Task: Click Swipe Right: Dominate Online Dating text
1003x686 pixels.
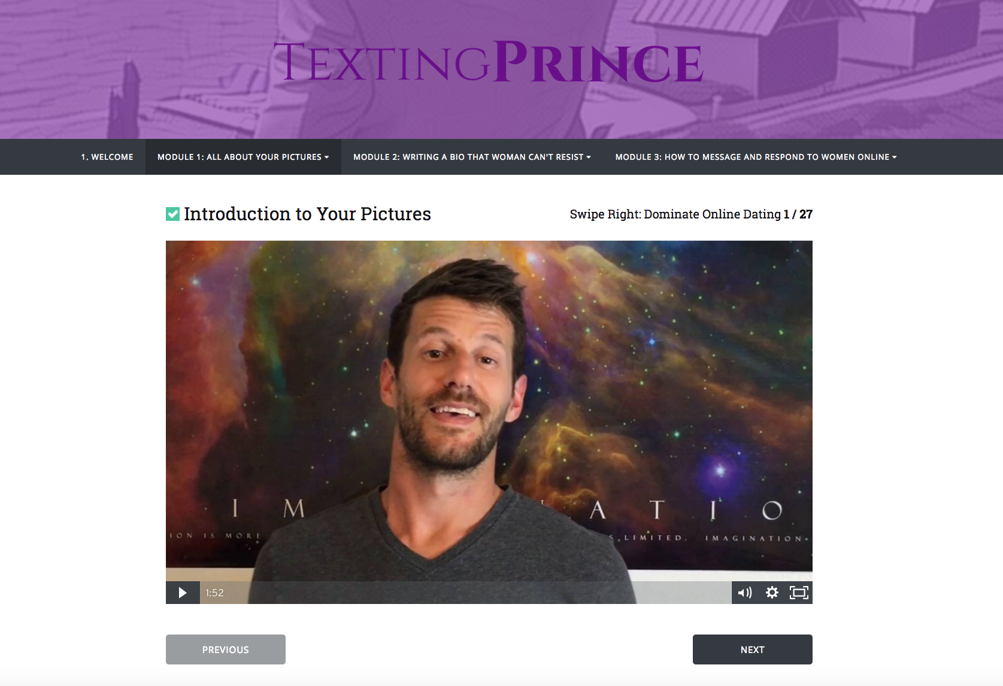Action: click(x=675, y=214)
